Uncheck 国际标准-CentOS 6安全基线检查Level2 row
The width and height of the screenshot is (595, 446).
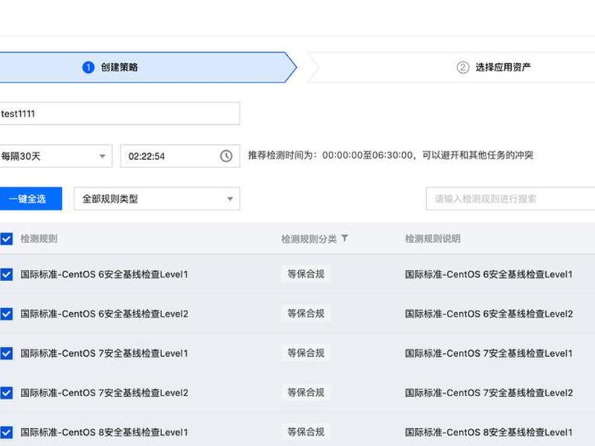[7, 314]
